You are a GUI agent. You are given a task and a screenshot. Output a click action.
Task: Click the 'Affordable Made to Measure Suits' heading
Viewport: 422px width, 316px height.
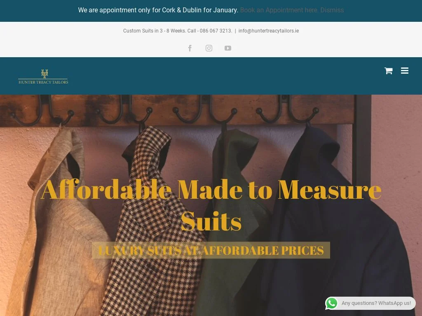click(x=211, y=205)
